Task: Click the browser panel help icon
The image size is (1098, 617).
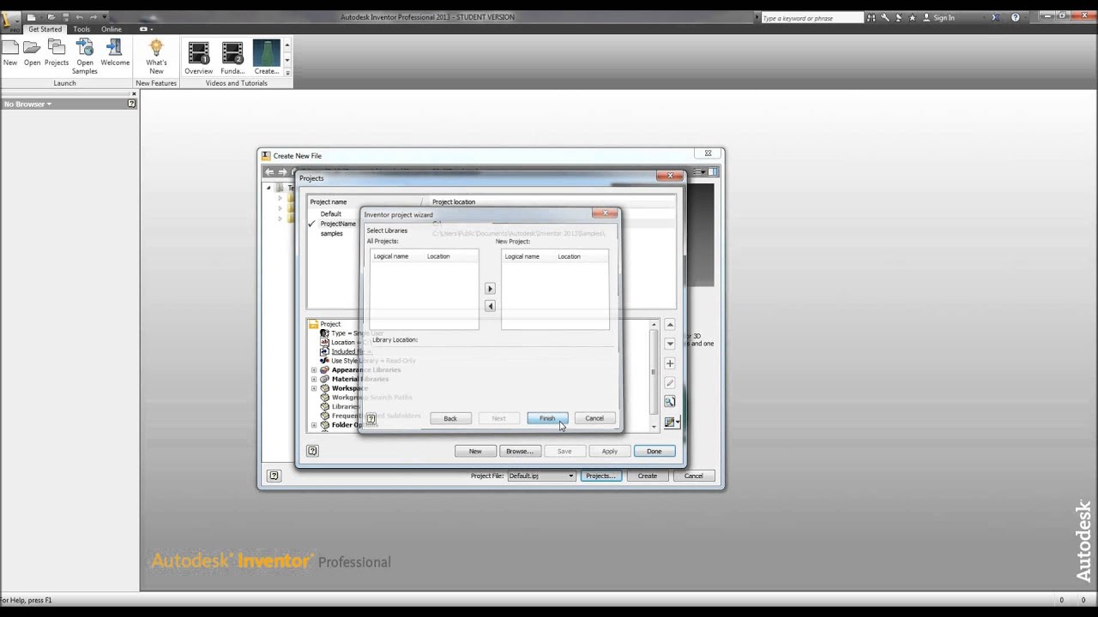Action: click(x=131, y=104)
